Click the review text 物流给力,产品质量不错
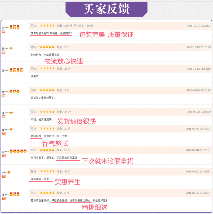The width and height of the screenshot is (213, 214). [x=45, y=55]
